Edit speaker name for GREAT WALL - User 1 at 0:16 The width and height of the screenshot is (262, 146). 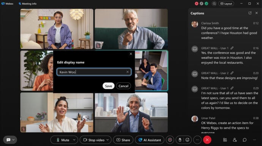click(x=232, y=48)
